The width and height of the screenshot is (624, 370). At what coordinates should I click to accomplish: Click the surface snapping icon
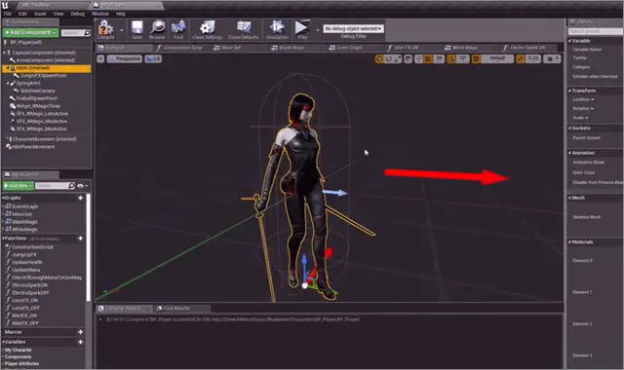tap(418, 58)
